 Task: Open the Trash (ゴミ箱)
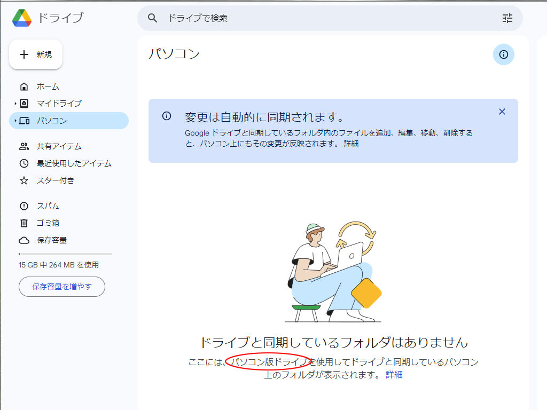tap(48, 223)
